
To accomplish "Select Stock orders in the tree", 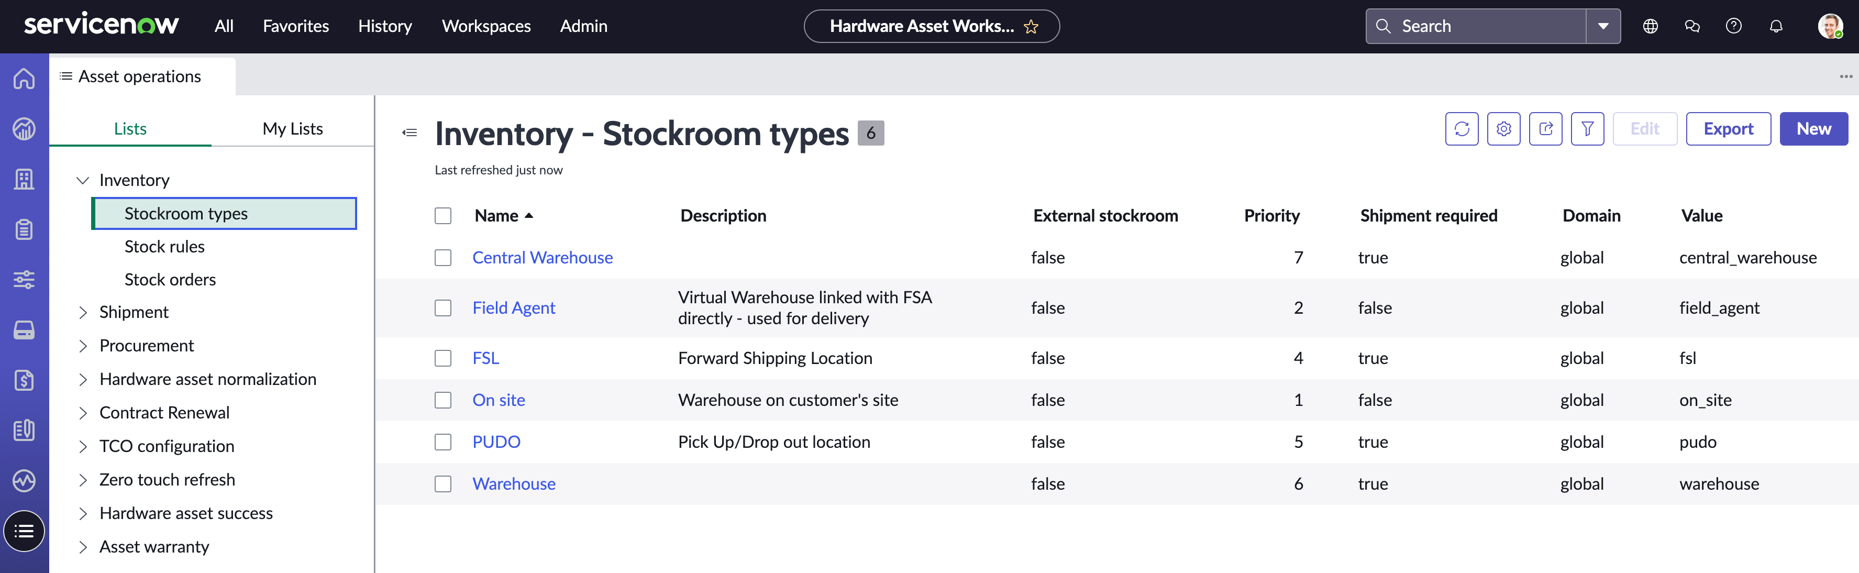I will [170, 280].
